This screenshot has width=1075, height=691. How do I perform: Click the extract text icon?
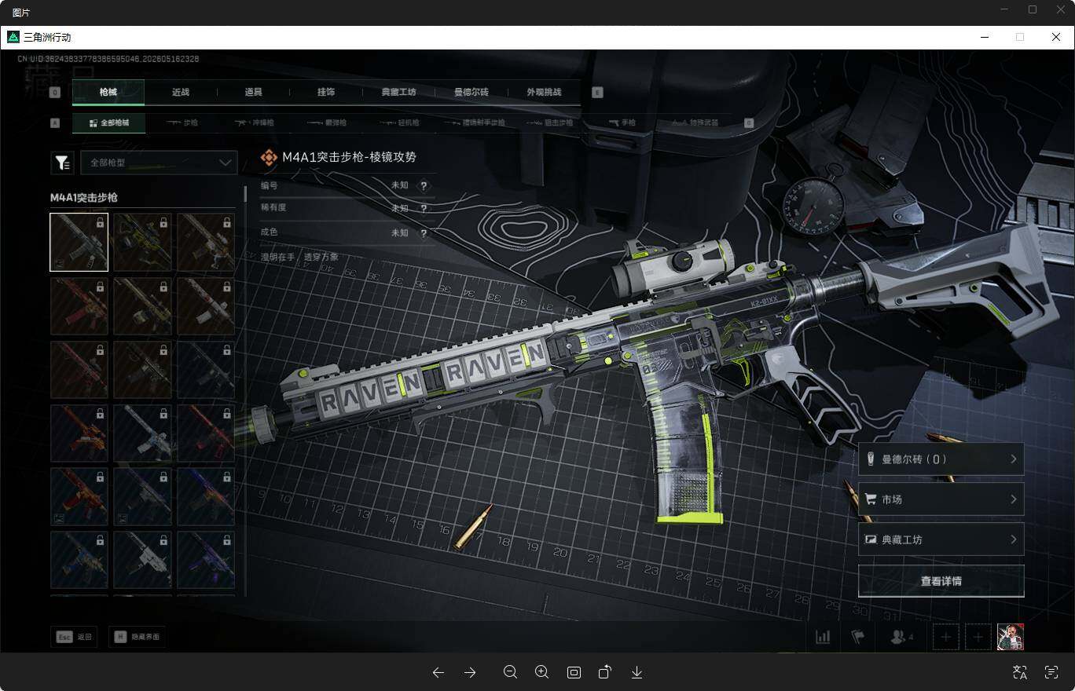pos(1051,672)
